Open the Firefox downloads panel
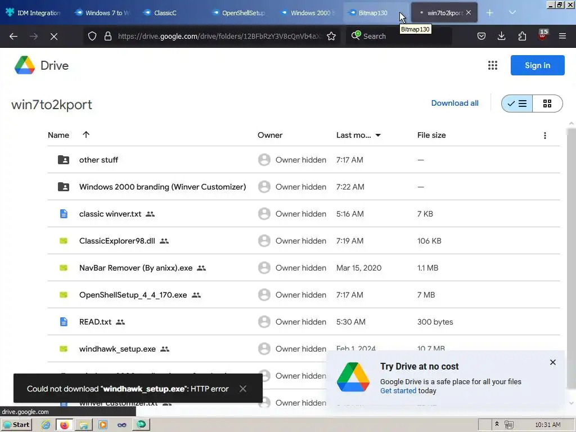Image resolution: width=576 pixels, height=432 pixels. click(x=501, y=36)
